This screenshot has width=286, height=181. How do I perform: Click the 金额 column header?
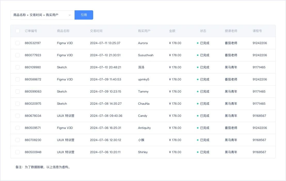tap(172, 31)
